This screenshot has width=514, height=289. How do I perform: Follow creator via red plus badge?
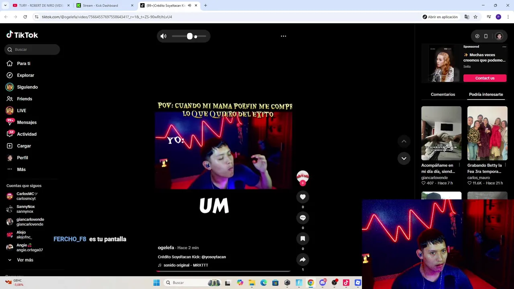303,183
